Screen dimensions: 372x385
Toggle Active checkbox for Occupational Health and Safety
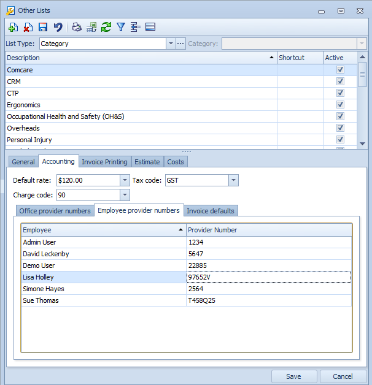pyautogui.click(x=340, y=116)
